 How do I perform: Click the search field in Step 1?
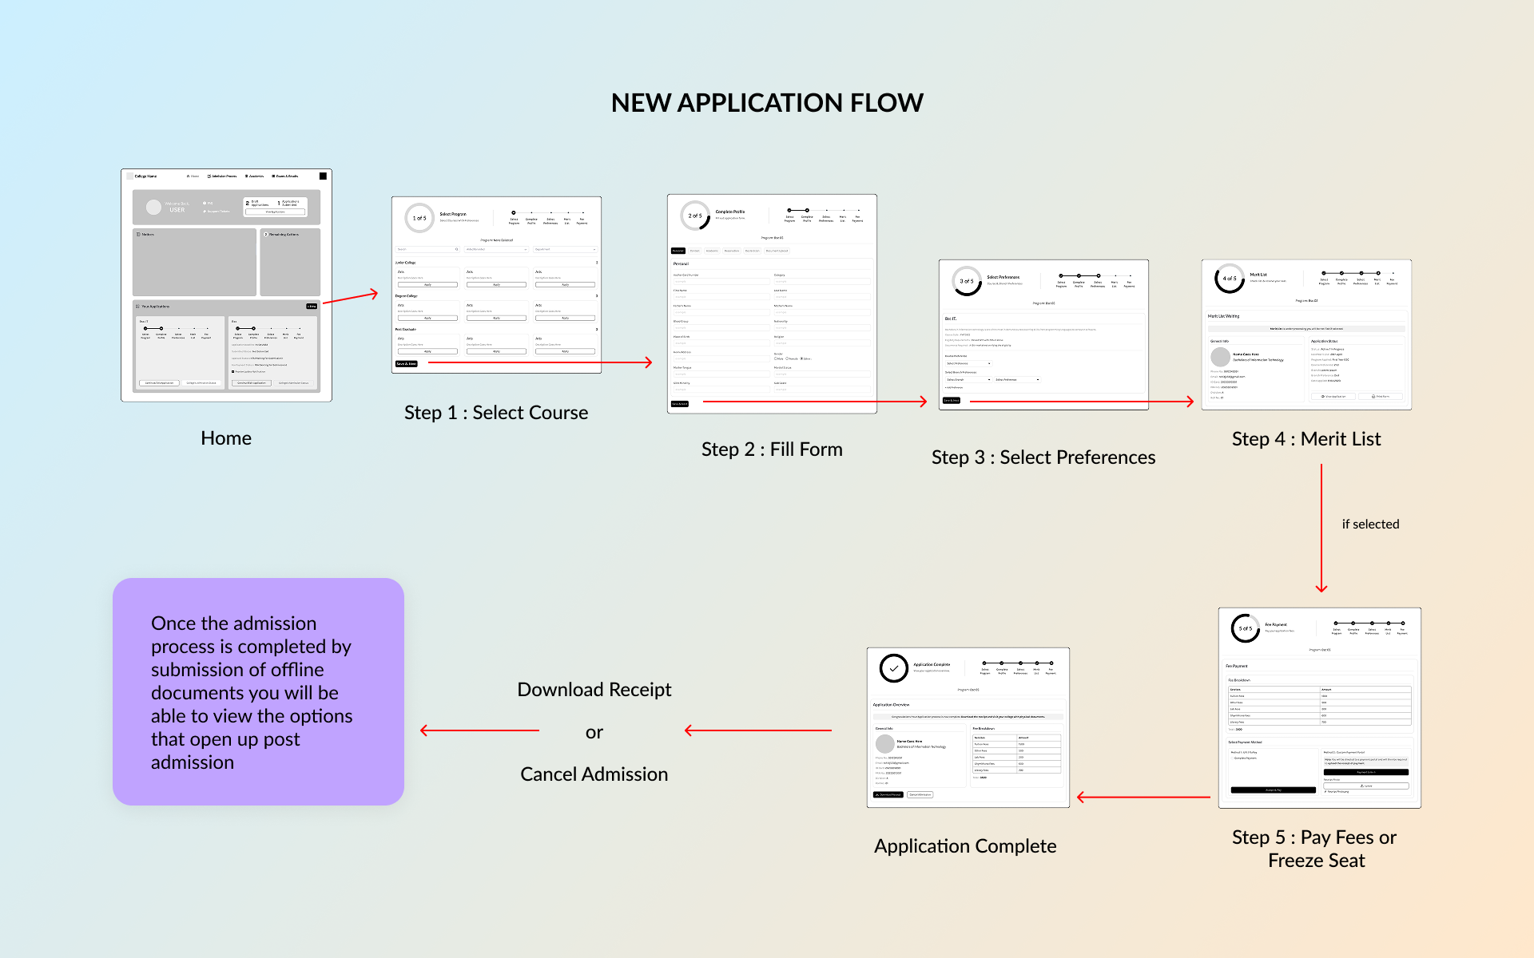pyautogui.click(x=427, y=249)
